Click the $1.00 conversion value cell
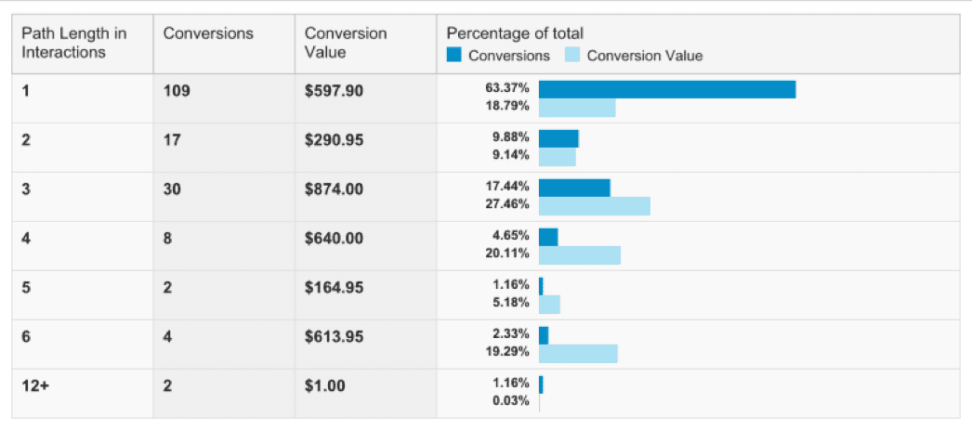This screenshot has height=430, width=972. pyautogui.click(x=324, y=386)
